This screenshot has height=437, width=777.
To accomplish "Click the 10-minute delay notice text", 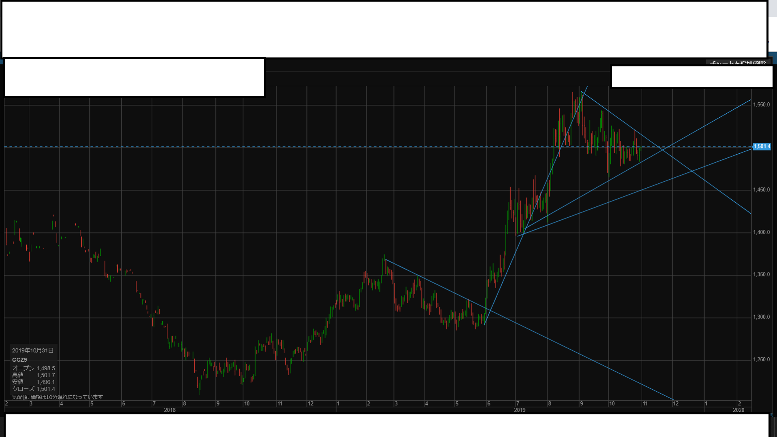I will pyautogui.click(x=57, y=397).
